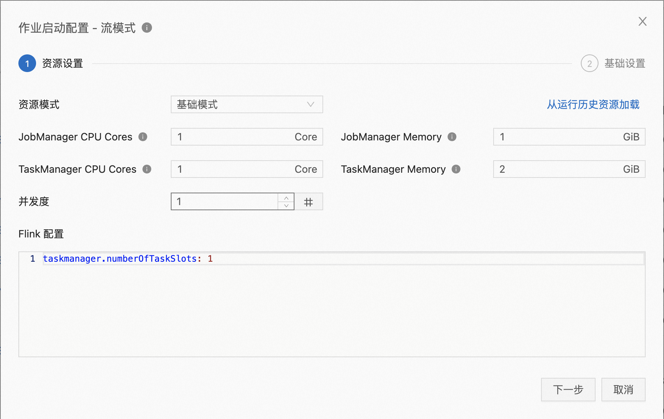Click the TaskManager CPU Cores info icon

click(x=147, y=169)
